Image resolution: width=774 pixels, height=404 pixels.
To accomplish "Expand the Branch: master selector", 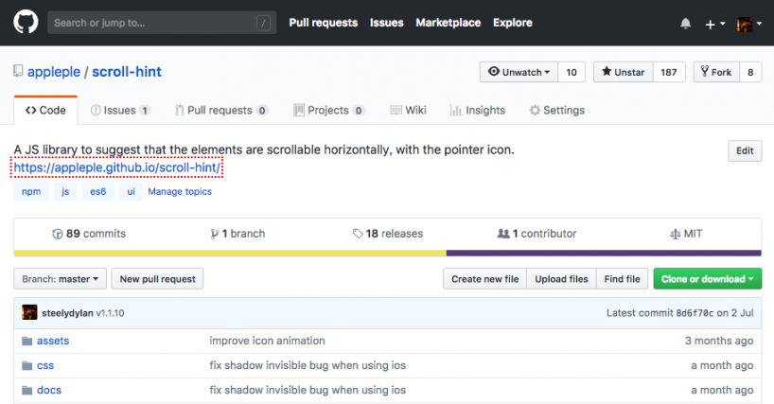I will 60,279.
